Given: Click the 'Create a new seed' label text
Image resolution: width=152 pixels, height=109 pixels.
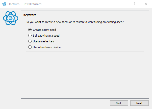Looking at the screenshot, I should [x=44, y=30].
